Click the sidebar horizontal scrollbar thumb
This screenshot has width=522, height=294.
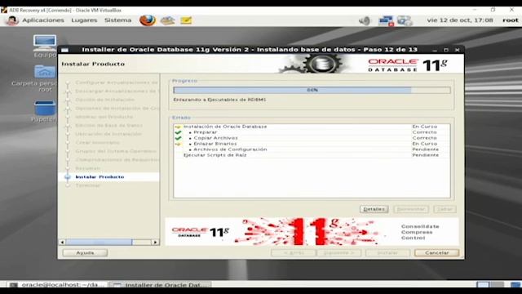[x=99, y=243]
